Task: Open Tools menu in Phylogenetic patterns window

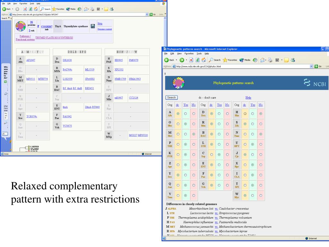Action: click(199, 54)
